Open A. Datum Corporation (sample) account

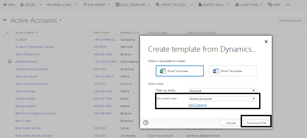click(x=35, y=47)
